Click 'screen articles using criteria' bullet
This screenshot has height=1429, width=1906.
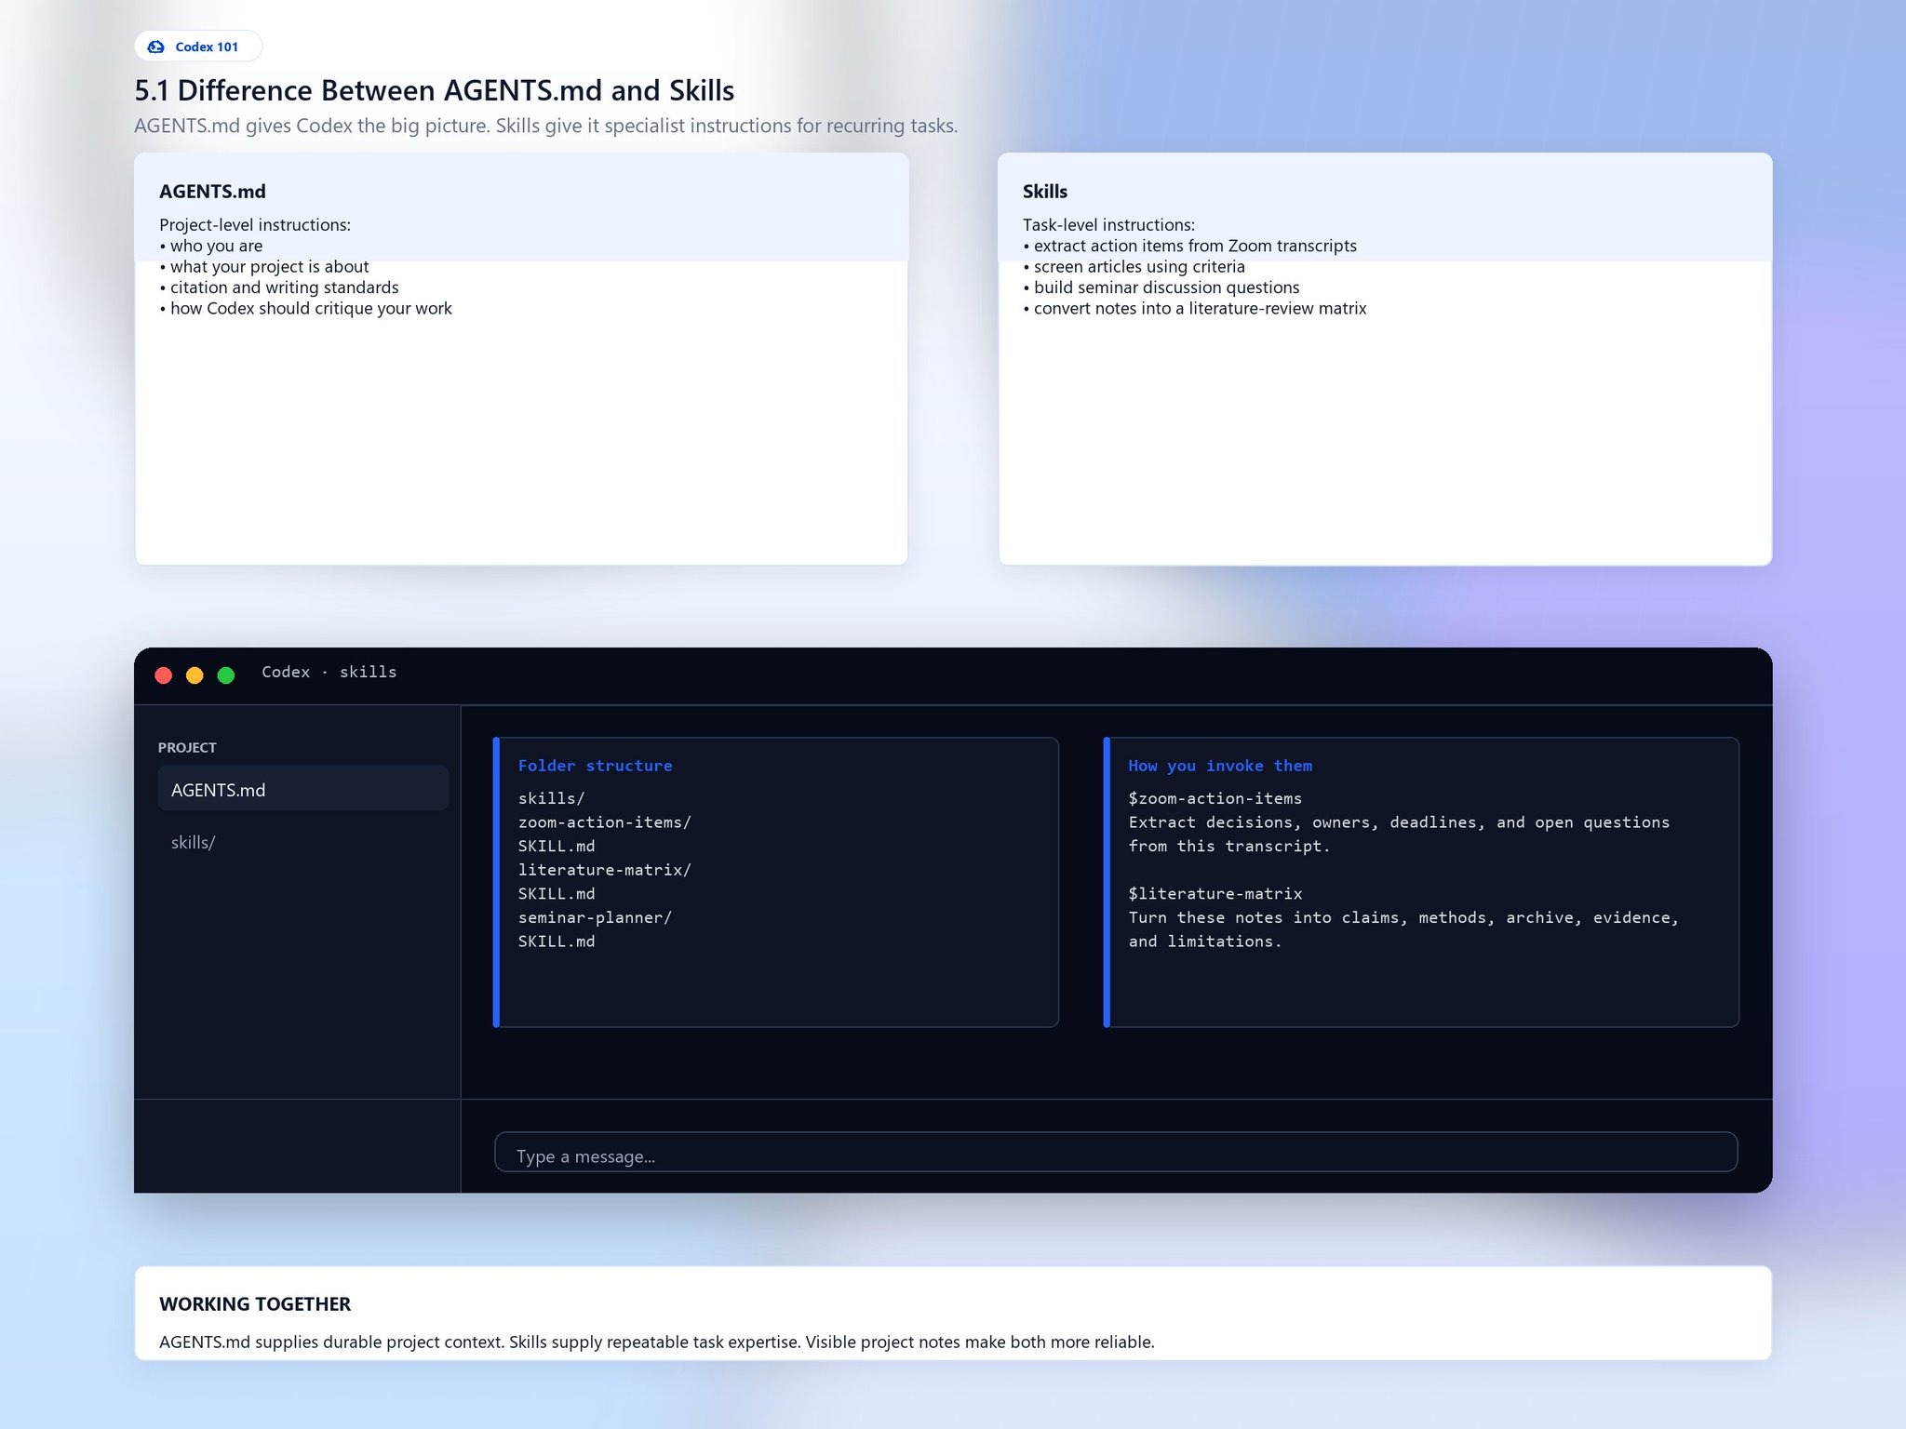[x=1134, y=266]
